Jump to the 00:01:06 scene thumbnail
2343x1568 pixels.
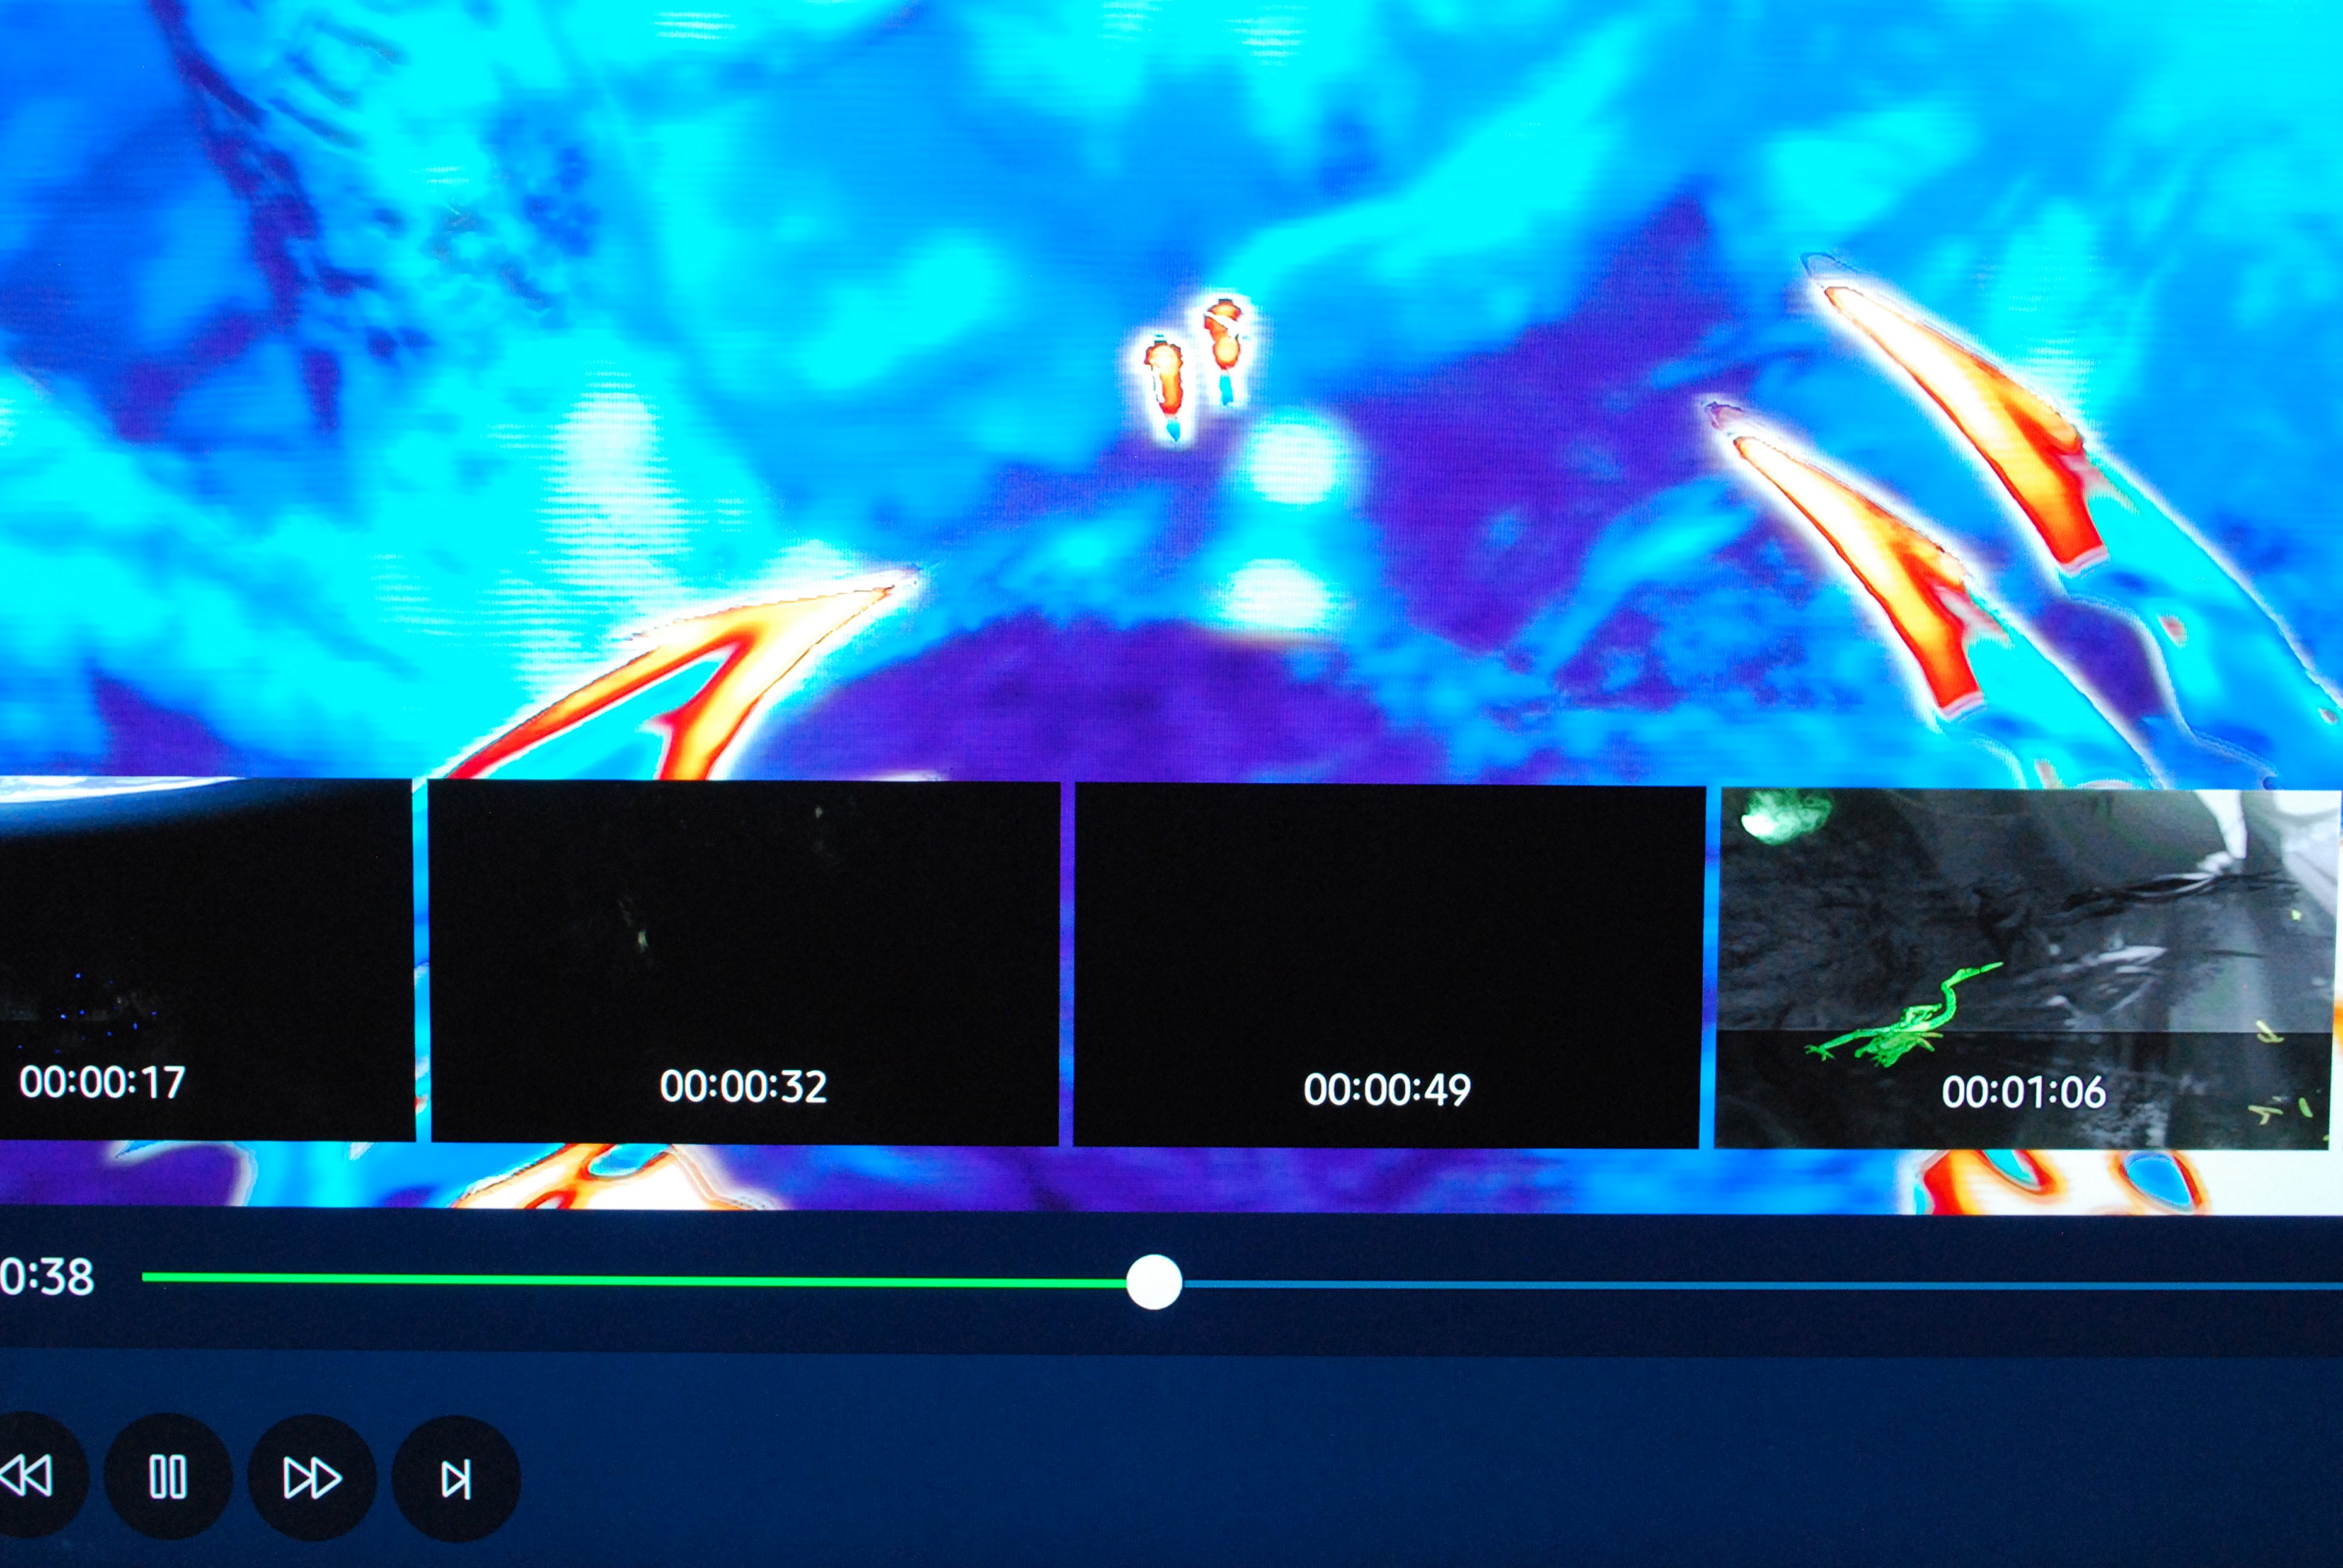point(2028,969)
